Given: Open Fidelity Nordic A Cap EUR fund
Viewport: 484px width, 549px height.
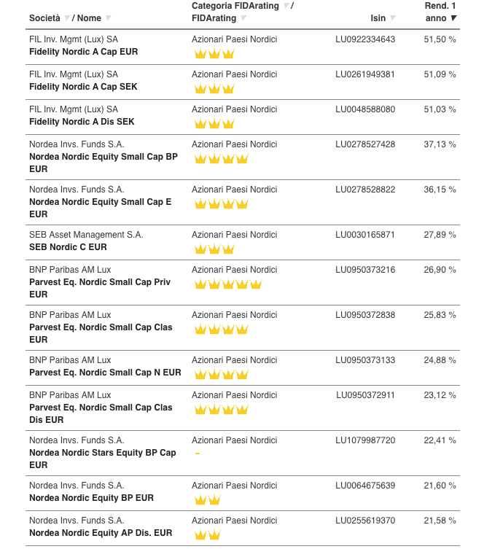Looking at the screenshot, I should point(84,52).
